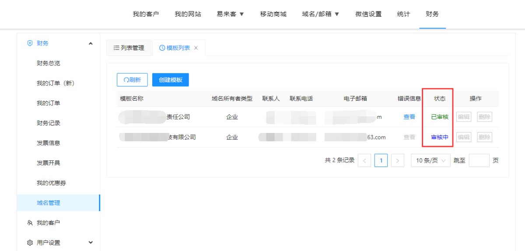This screenshot has height=251, width=525.
Task: Click 查看 link in first row
Action: (409, 117)
